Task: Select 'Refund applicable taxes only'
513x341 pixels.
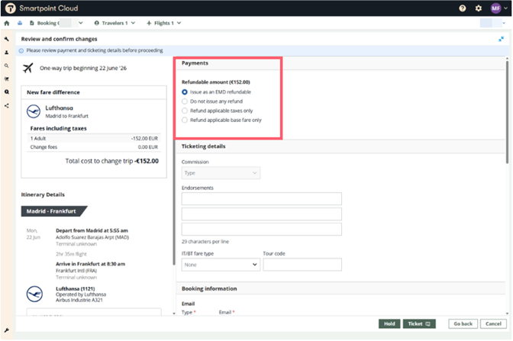Action: (185, 111)
